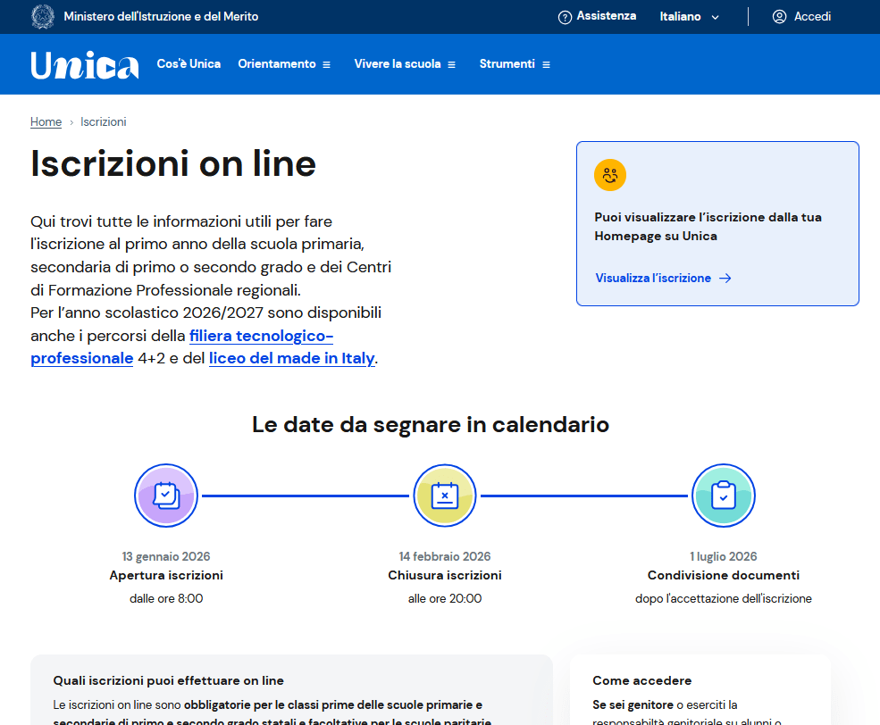Click the yellow Chiusura iscrizioni calendar icon
The width and height of the screenshot is (880, 725).
pyautogui.click(x=445, y=496)
